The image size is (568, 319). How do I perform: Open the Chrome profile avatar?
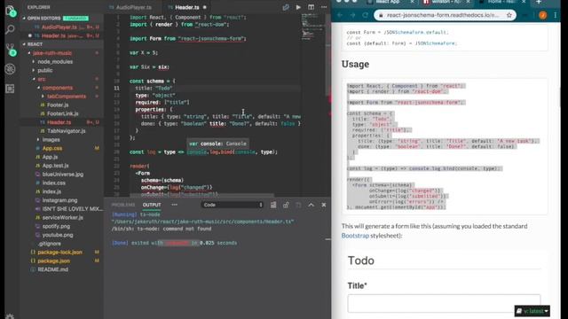(542, 15)
